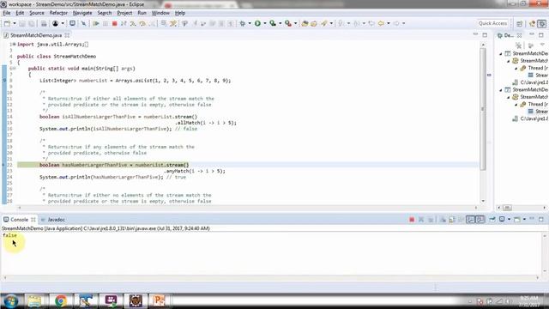This screenshot has height=309, width=549.
Task: Click the New Java Package icon
Action: pos(305,23)
